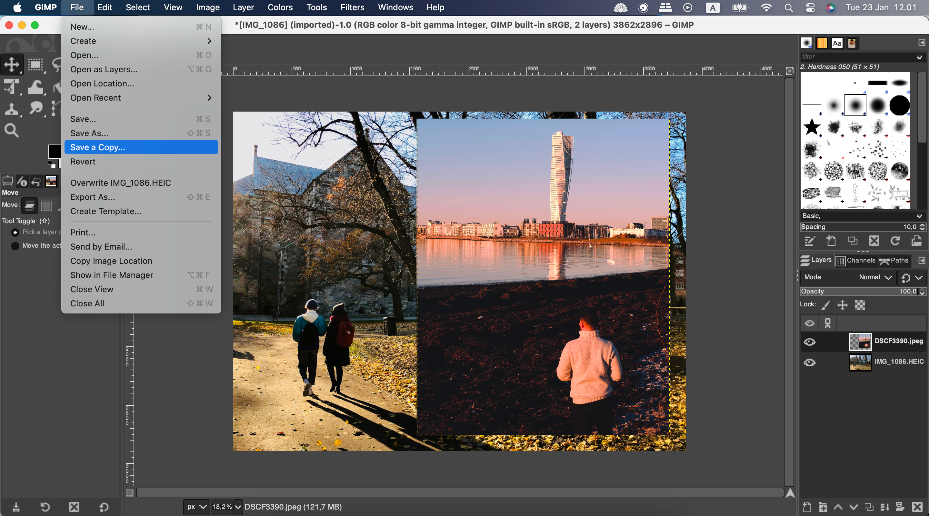The width and height of the screenshot is (929, 516).
Task: Toggle visibility of IMG_1086.HEIC layer
Action: (810, 363)
